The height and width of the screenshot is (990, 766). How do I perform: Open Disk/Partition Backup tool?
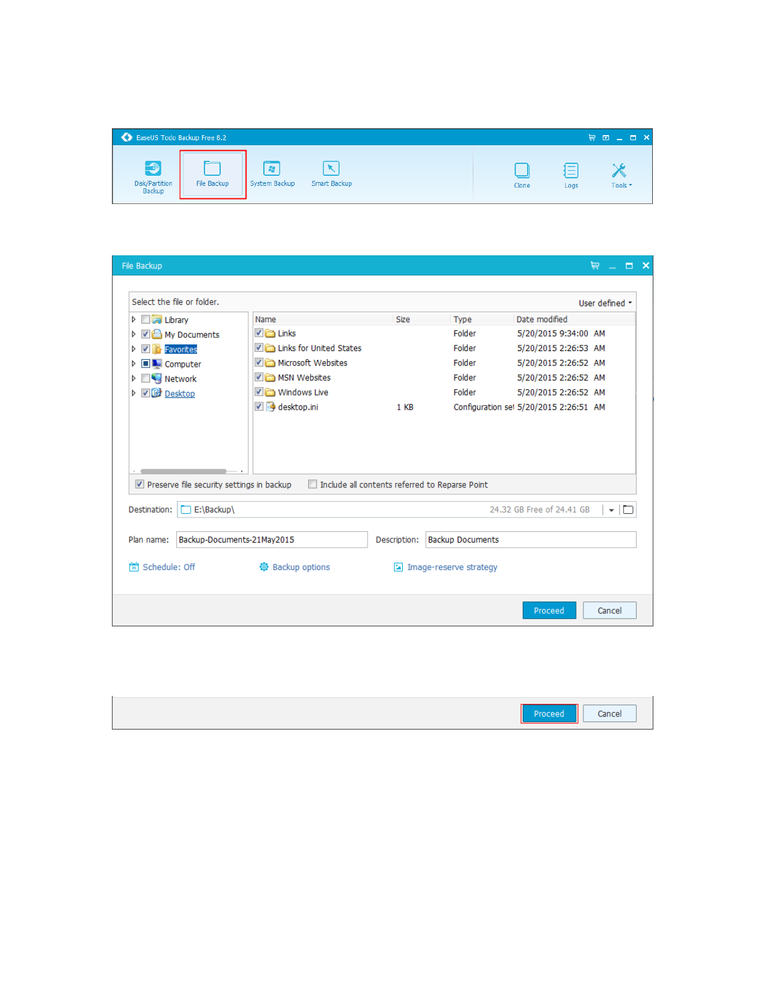[153, 176]
